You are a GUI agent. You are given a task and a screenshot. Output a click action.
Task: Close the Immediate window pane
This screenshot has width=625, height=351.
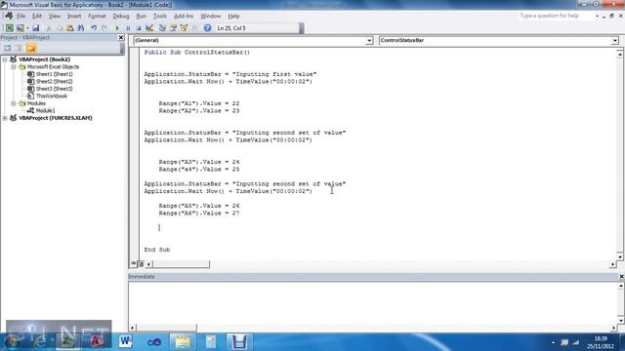click(x=621, y=276)
